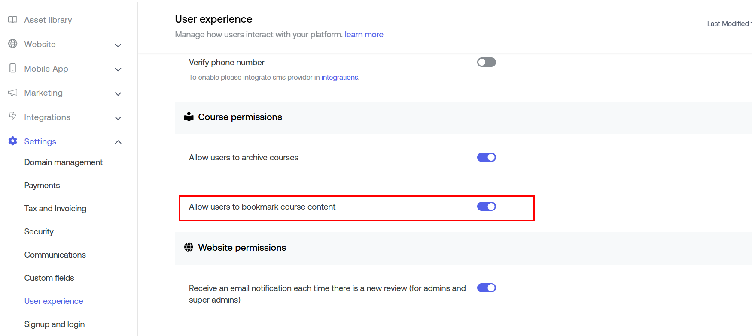Image resolution: width=752 pixels, height=336 pixels.
Task: Follow the integrations link for SMS
Action: (x=340, y=77)
